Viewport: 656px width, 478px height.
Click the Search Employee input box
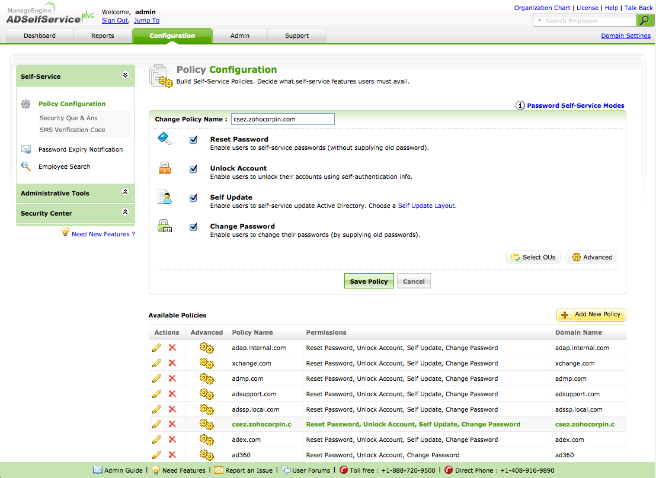coord(590,21)
